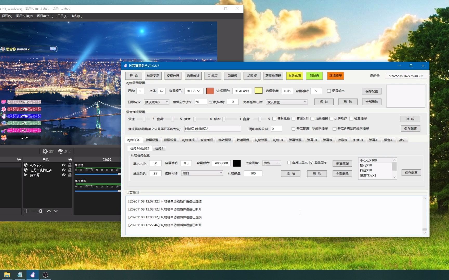The image size is (449, 280).
Task: Switch to OBS Studio on the taskbar
Action: [x=45, y=275]
